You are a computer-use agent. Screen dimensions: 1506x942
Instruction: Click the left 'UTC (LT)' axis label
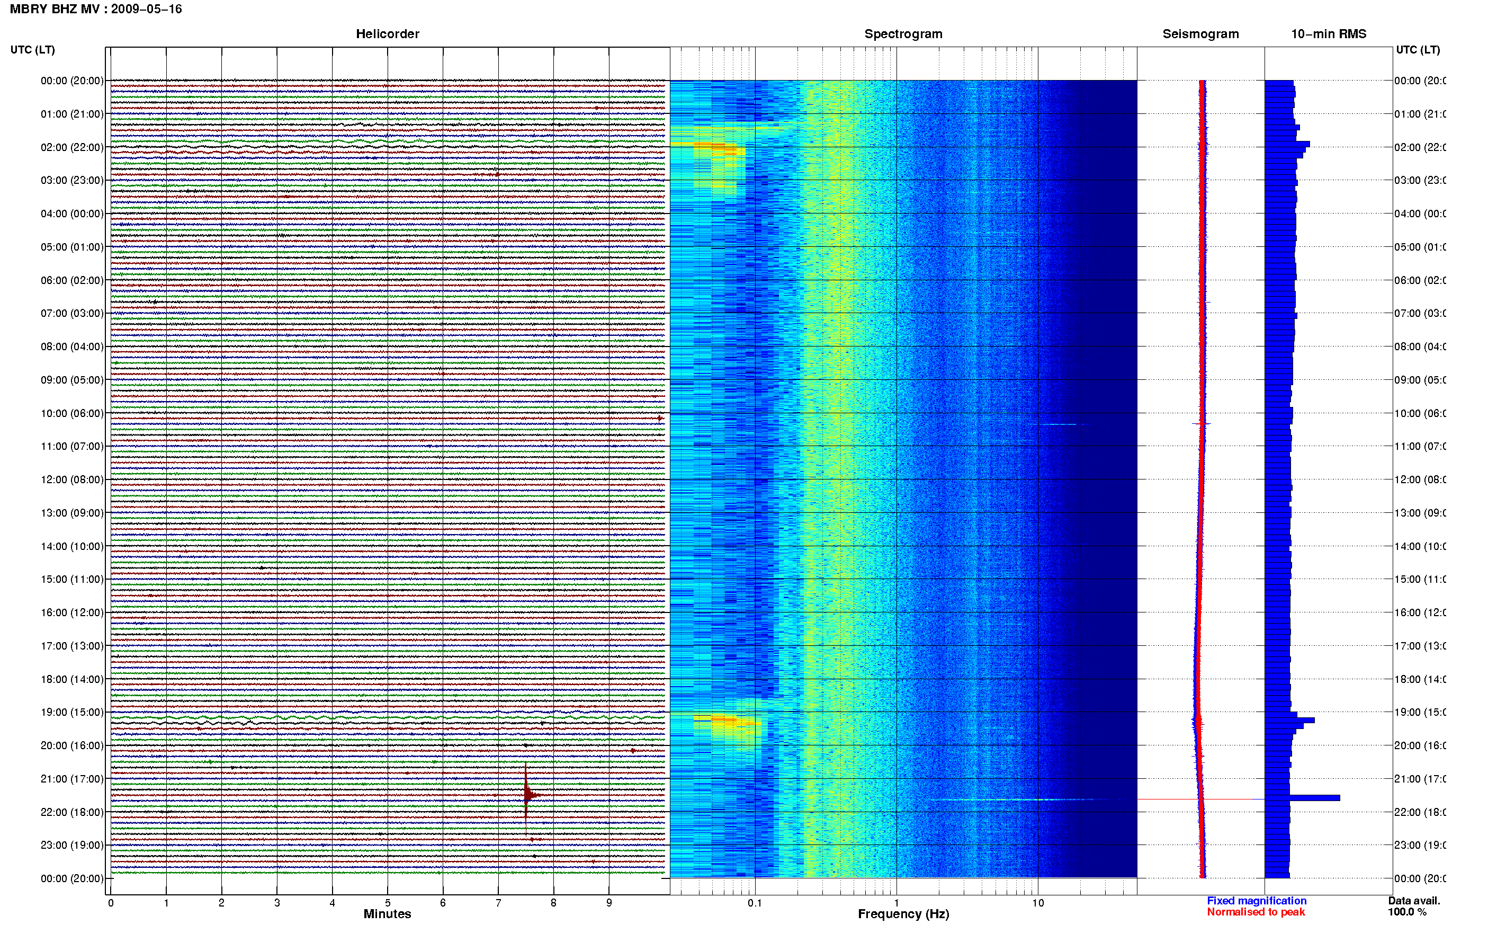[32, 50]
